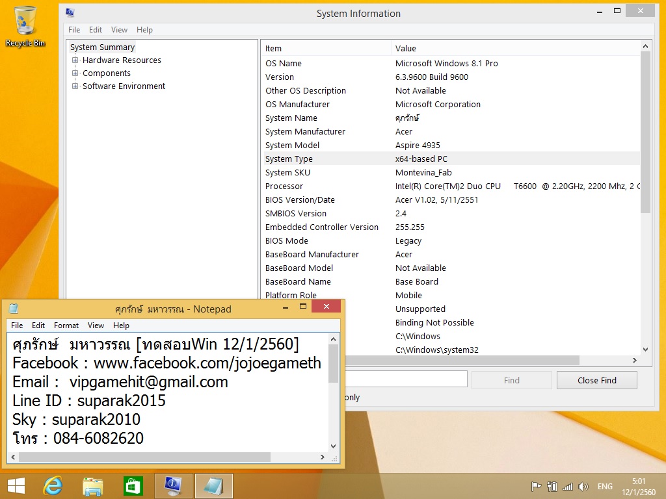The height and width of the screenshot is (499, 666).
Task: Select the Version row 6.3.9600 Build 9600
Action: tap(451, 77)
